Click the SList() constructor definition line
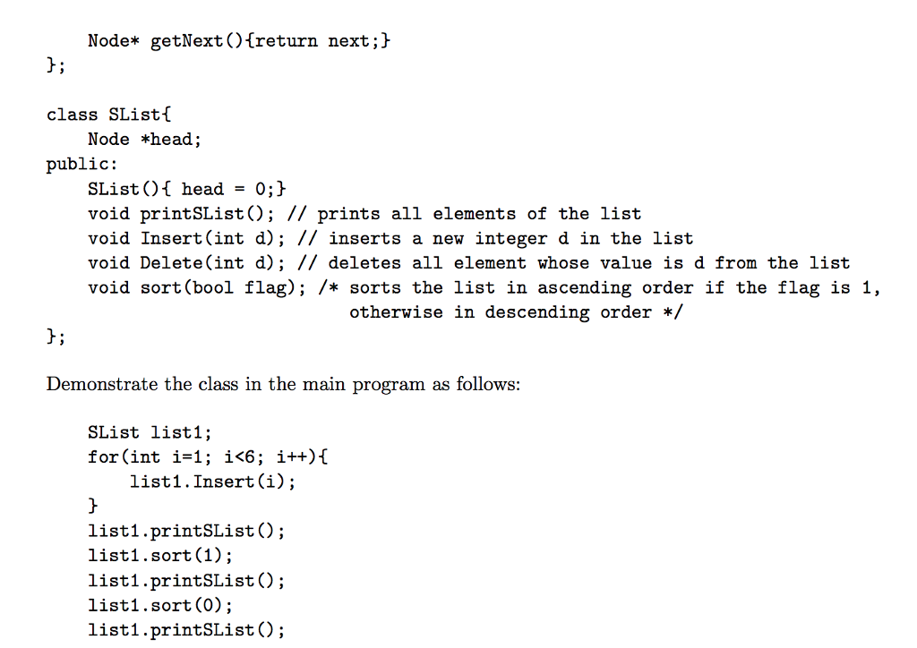 186,189
